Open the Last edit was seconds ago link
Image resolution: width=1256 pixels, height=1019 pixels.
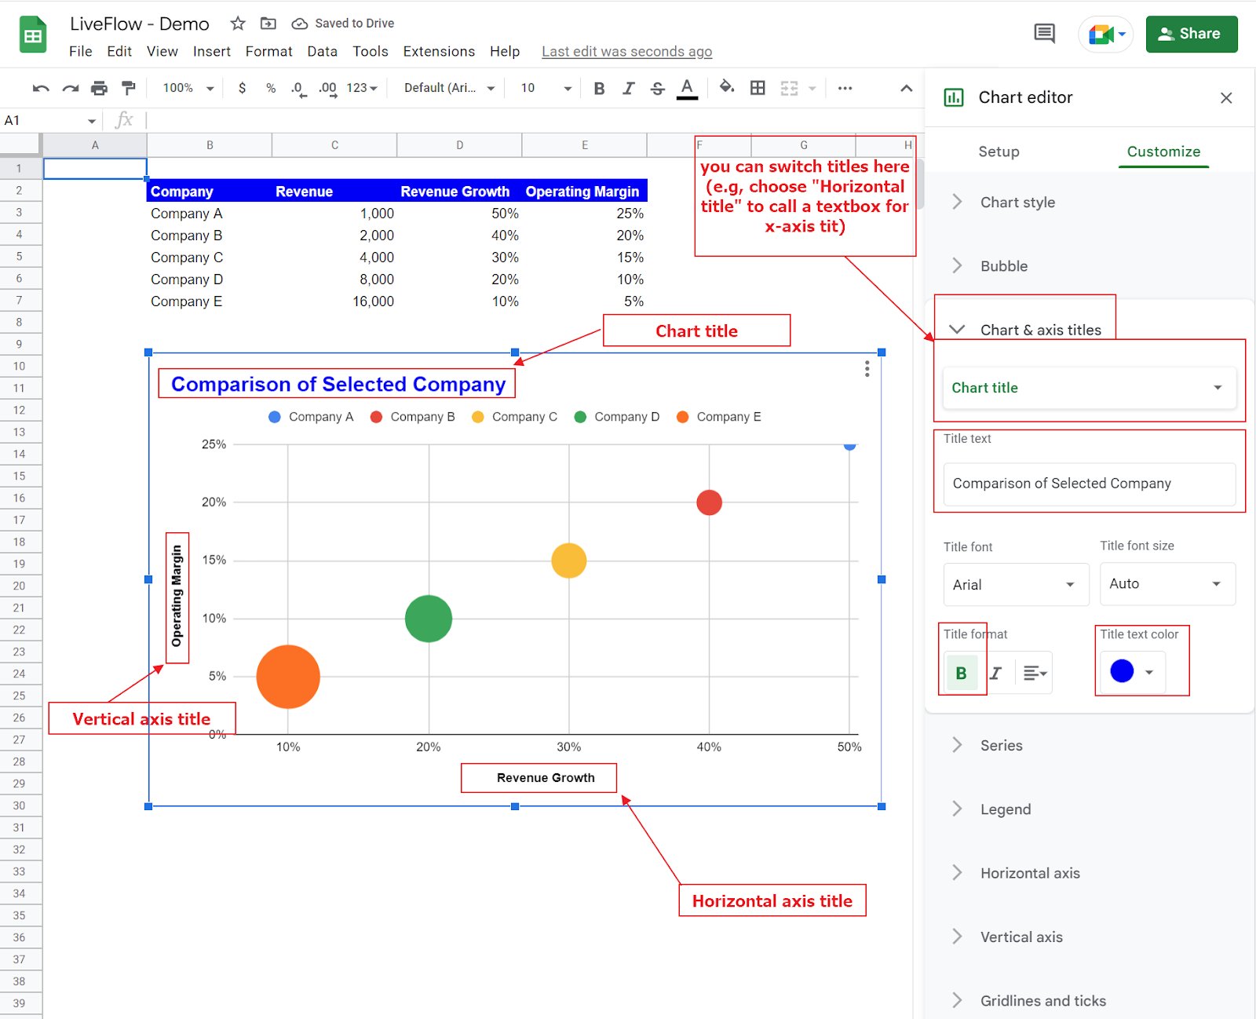pos(626,52)
